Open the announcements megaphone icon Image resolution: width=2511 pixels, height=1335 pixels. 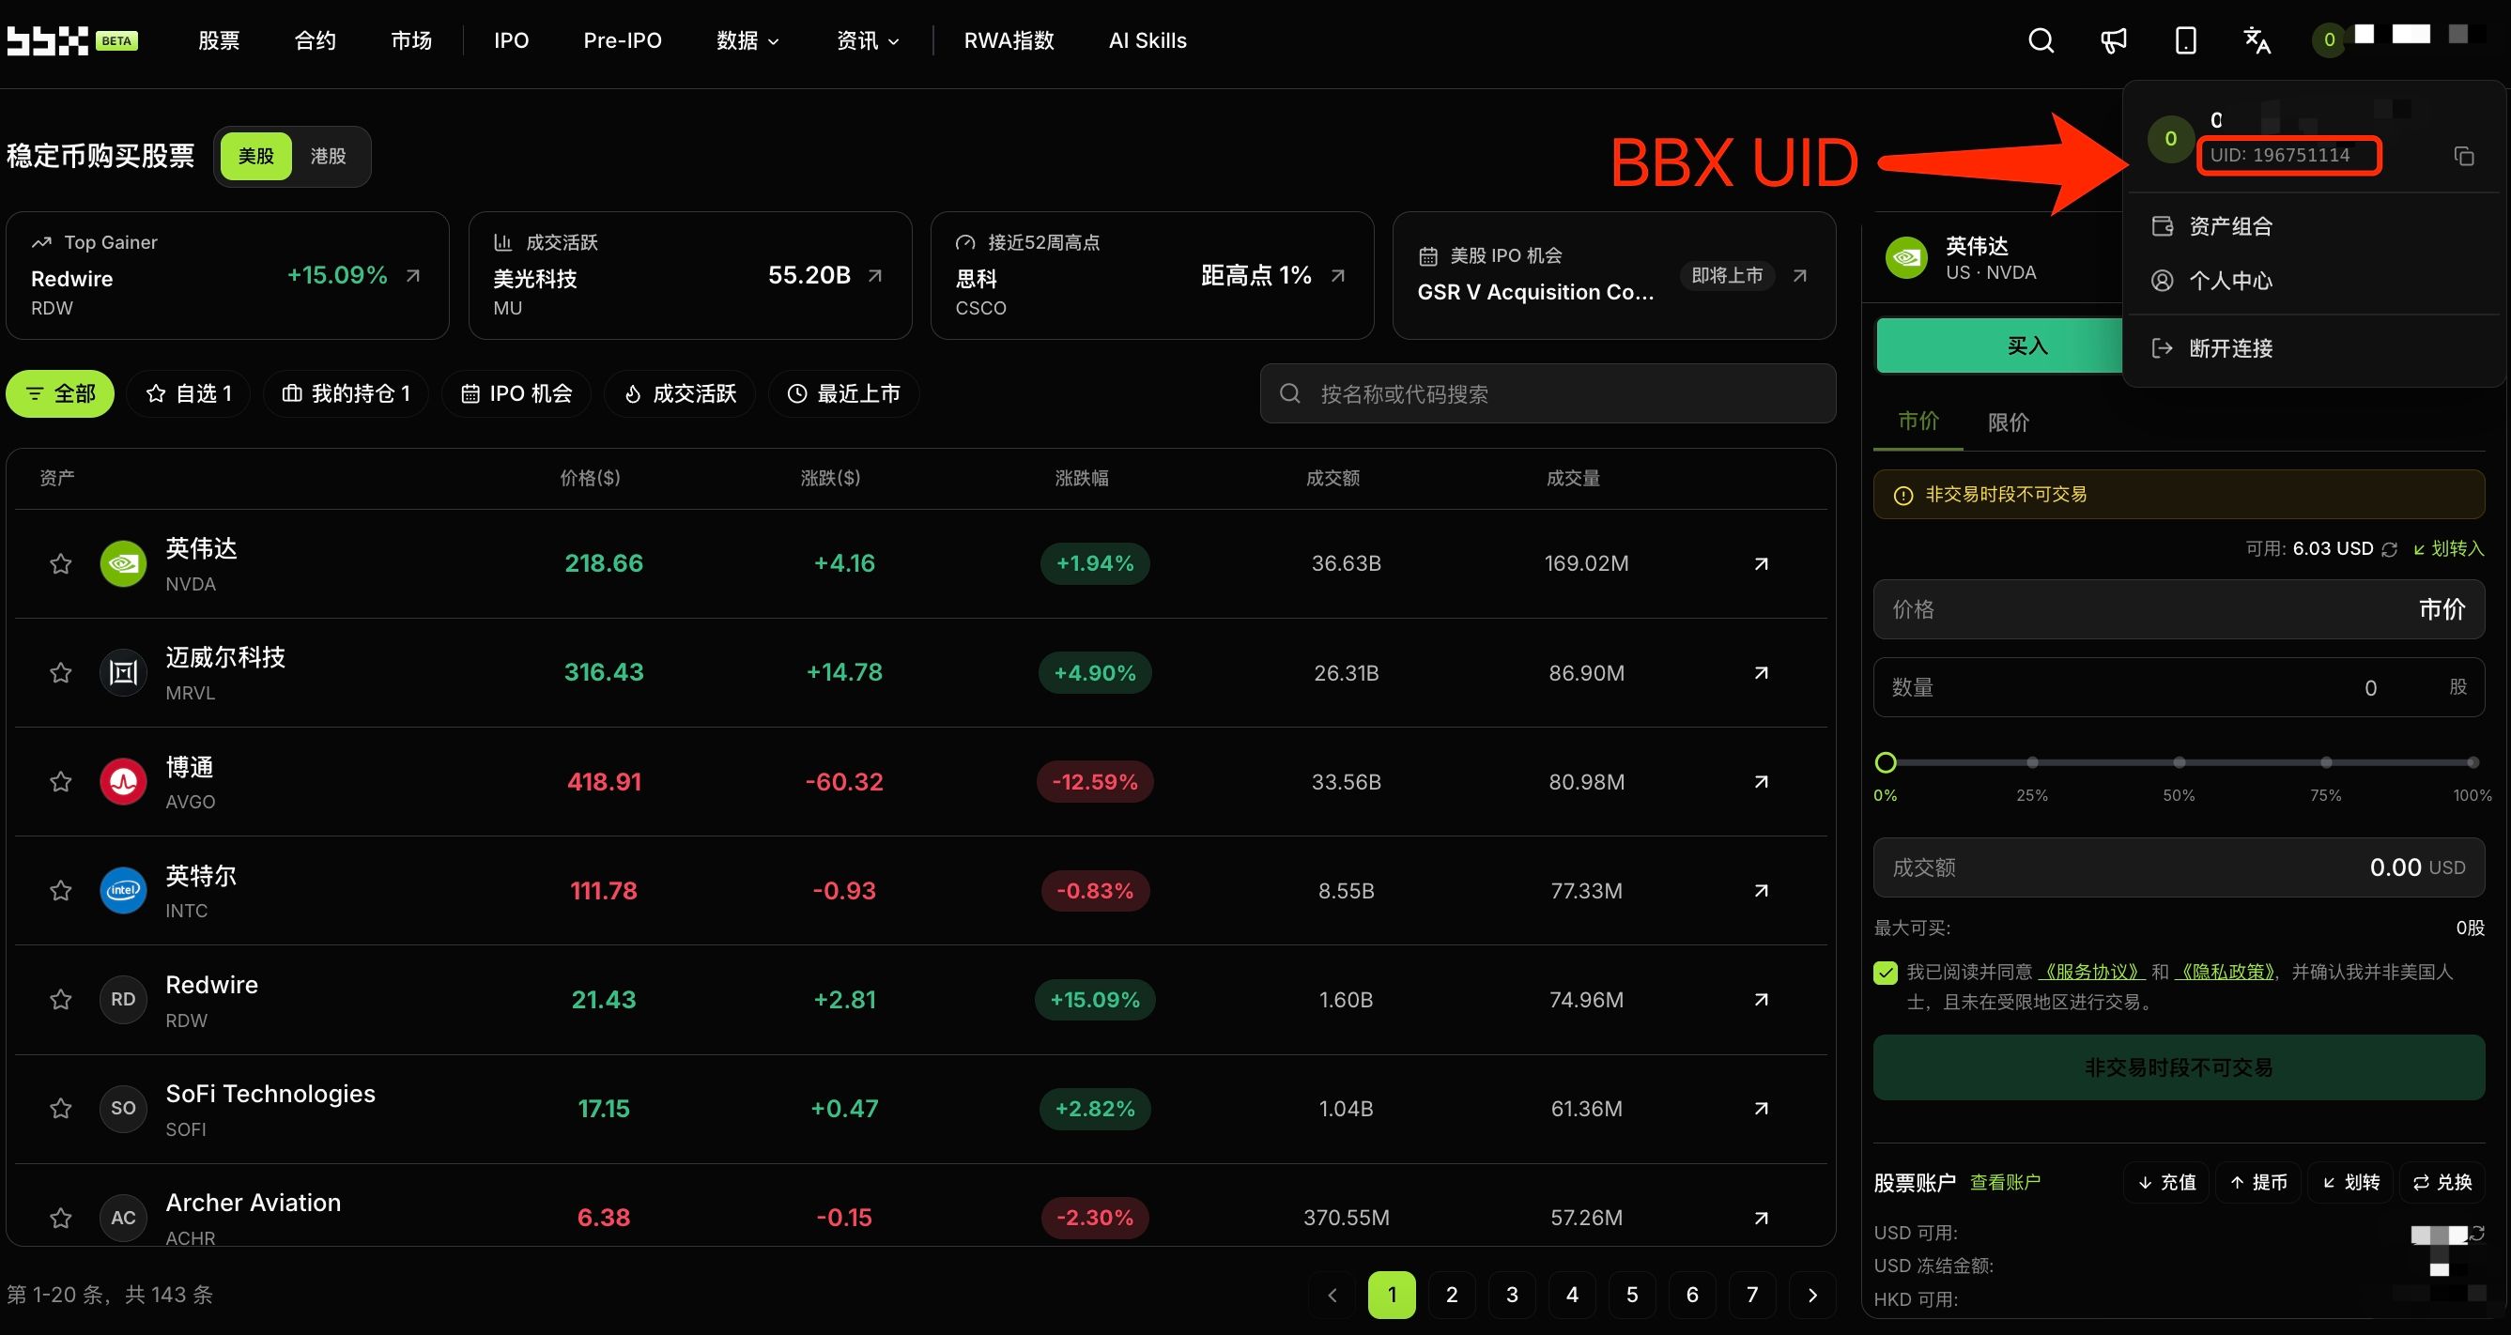coord(2112,40)
